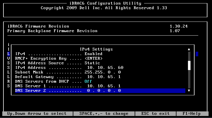Click backplane version 1.07

tap(175, 31)
